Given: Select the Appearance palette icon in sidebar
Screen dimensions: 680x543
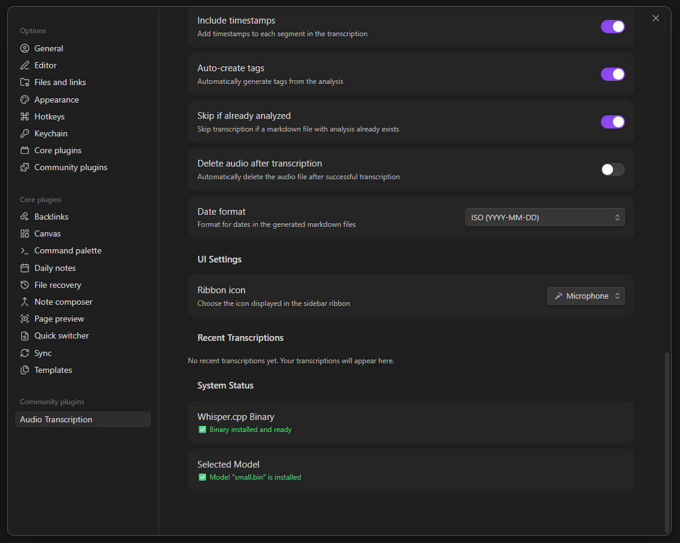Looking at the screenshot, I should click(24, 99).
